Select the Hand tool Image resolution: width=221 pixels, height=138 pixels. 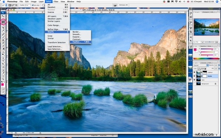pyautogui.click(x=3, y=76)
